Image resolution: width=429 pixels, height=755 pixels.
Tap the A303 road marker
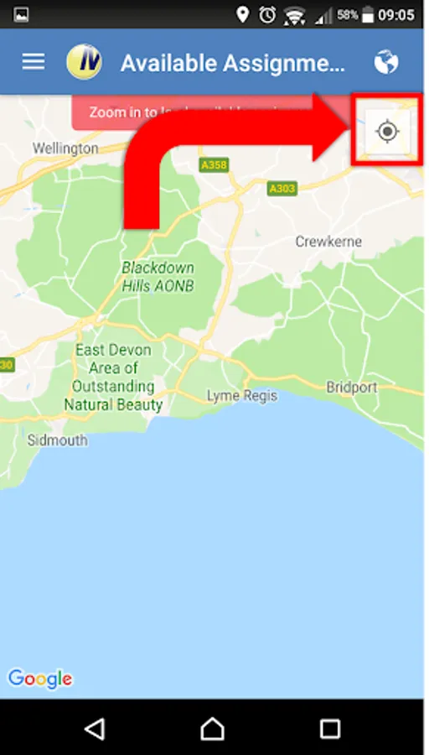click(282, 188)
